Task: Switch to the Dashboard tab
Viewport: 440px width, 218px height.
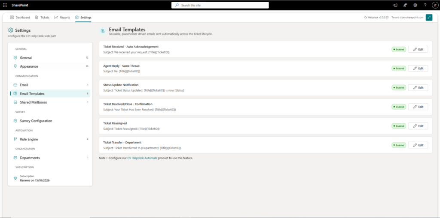Action: [20, 18]
